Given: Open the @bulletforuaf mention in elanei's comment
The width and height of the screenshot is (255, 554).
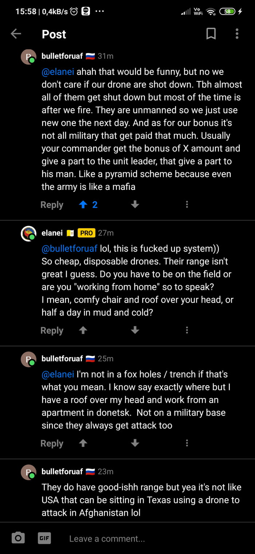Looking at the screenshot, I should tap(69, 249).
